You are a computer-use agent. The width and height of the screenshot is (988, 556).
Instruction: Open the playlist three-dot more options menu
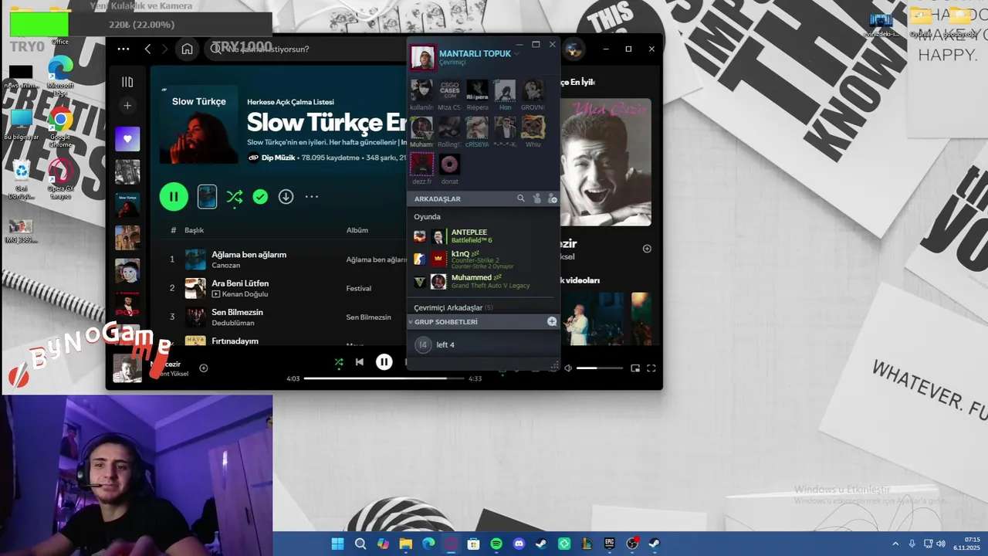pos(312,197)
